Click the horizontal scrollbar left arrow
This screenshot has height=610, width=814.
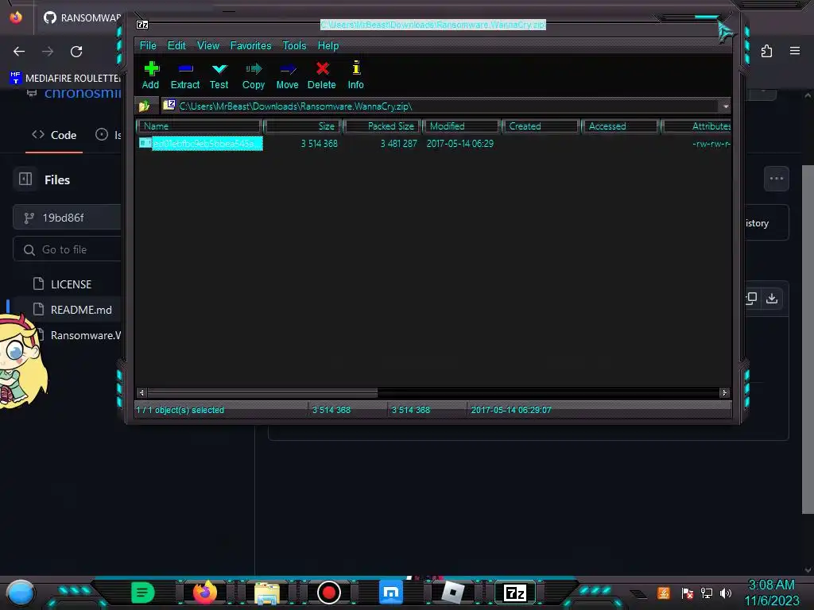pos(141,392)
